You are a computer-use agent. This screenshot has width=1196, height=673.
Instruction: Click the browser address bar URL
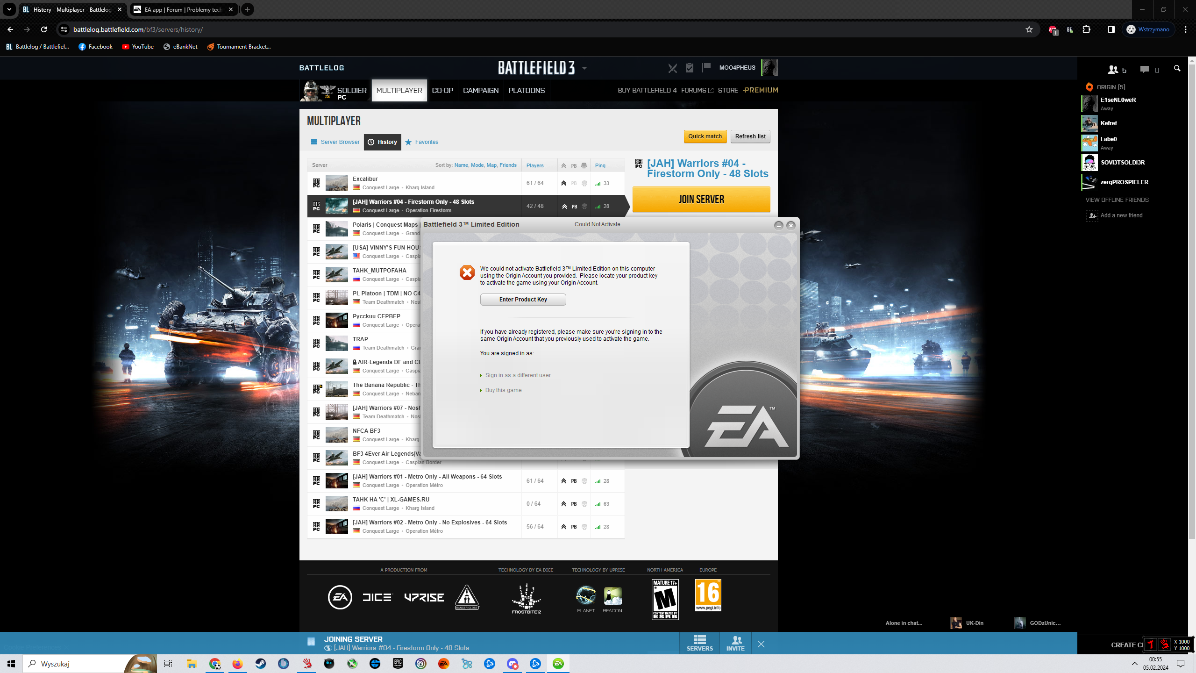(x=138, y=29)
